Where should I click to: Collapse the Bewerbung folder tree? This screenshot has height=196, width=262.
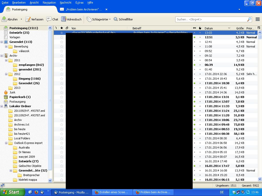tap(6, 46)
